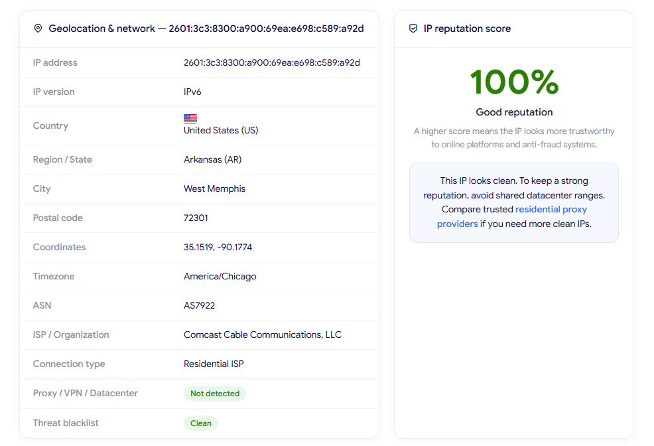Click the 'A higher score means' description
Image resolution: width=654 pixels, height=446 pixels.
pyautogui.click(x=514, y=137)
